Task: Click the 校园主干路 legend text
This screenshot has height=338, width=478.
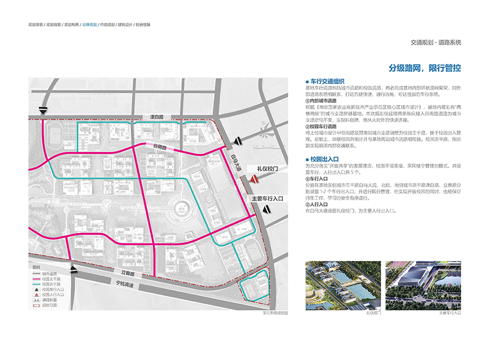Action: point(51,279)
